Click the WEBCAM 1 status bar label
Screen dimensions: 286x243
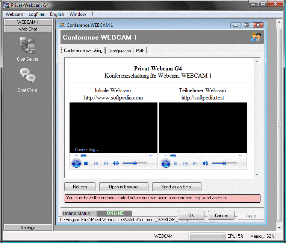165,236
